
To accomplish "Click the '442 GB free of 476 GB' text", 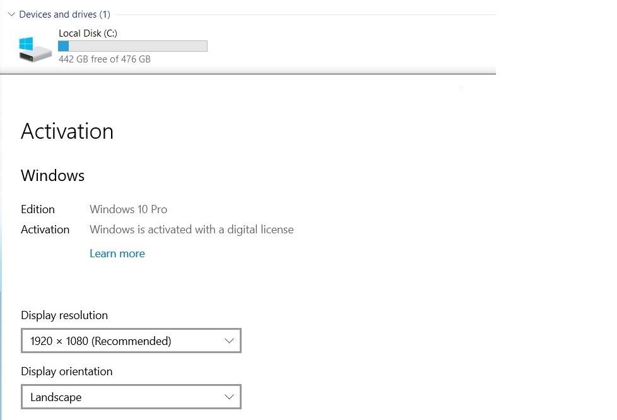I will pos(105,59).
